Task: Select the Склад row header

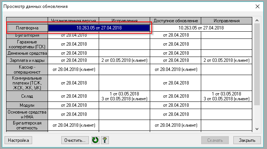Action: click(27, 96)
